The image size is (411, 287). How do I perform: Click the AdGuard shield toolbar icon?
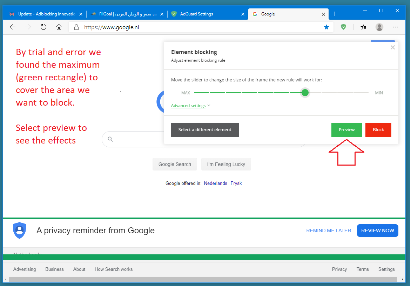(343, 27)
